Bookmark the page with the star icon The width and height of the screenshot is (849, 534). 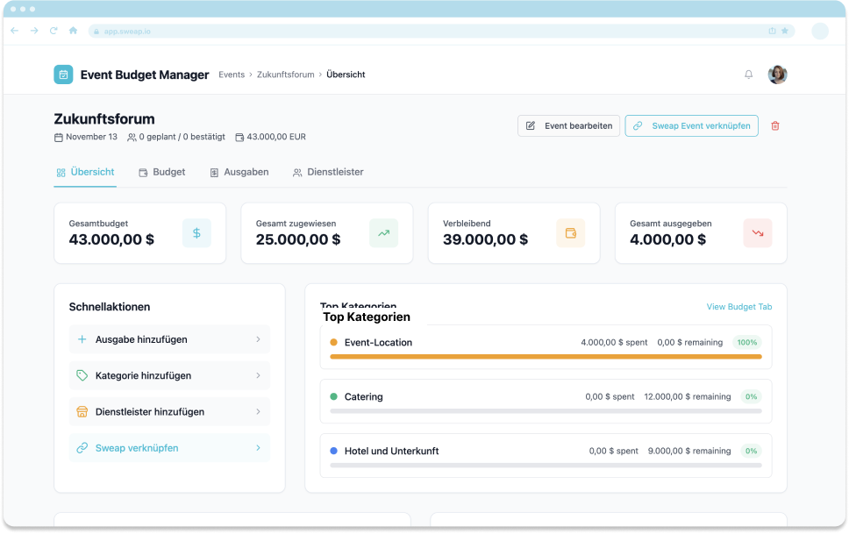pyautogui.click(x=785, y=31)
